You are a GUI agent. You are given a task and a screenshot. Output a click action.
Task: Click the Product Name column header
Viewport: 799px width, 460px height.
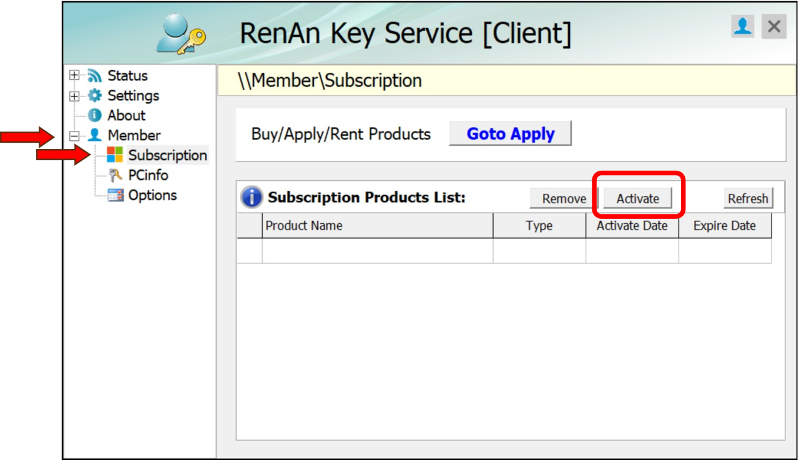[303, 226]
